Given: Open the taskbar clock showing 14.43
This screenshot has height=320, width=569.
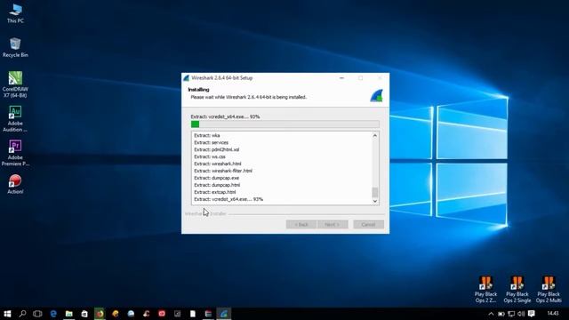Looking at the screenshot, I should coord(553,314).
